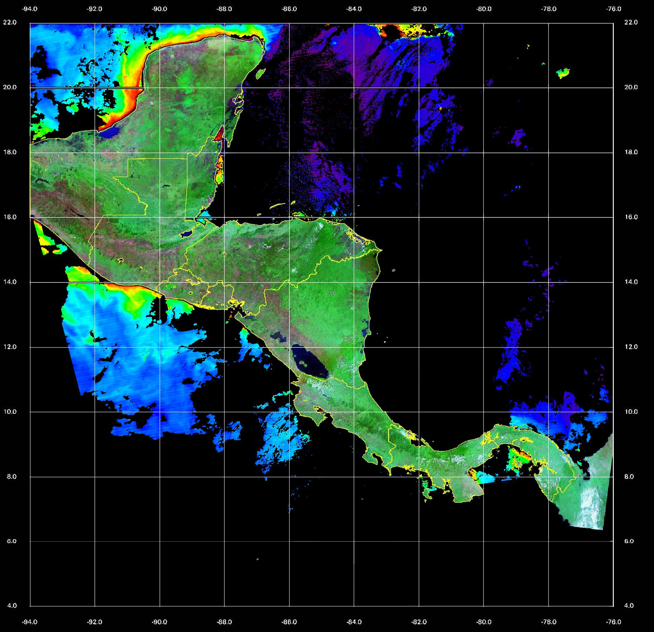Click the 14.0 label on the right axis
Image resolution: width=654 pixels, height=632 pixels.
click(631, 282)
